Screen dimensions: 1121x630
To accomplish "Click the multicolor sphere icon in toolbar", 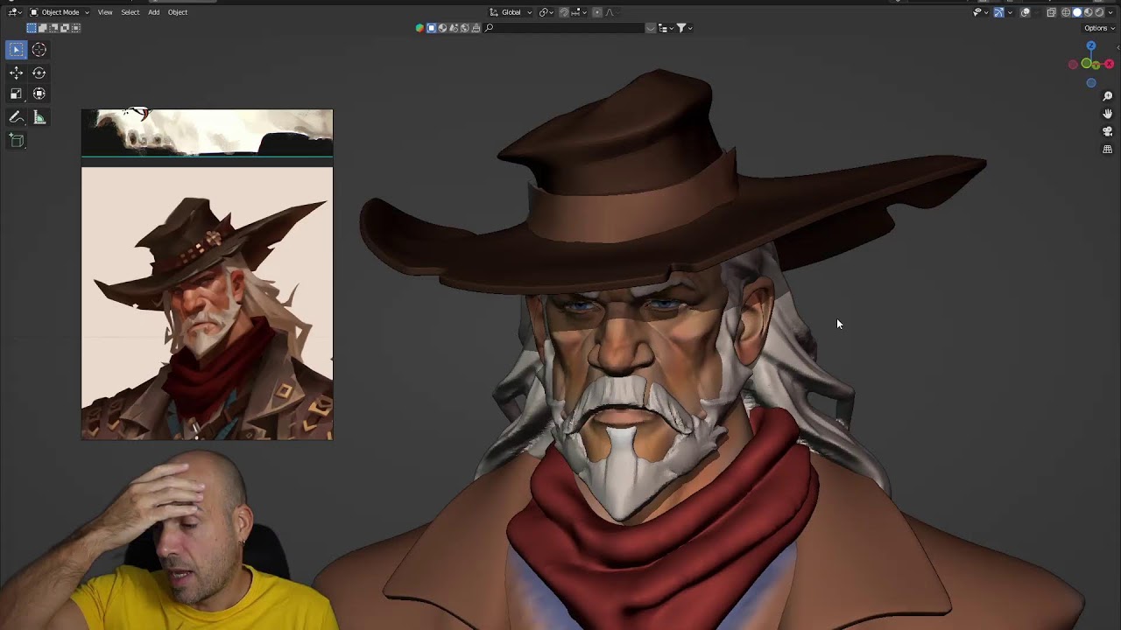I will pyautogui.click(x=419, y=28).
